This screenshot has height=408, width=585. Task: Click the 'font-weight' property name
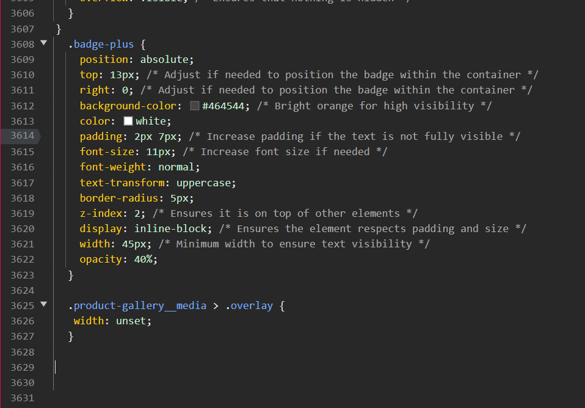113,167
